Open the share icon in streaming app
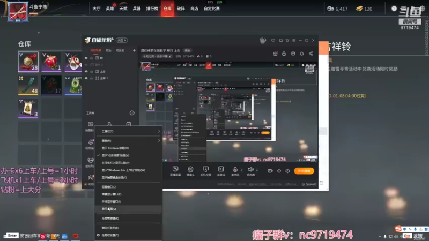429x241 pixels. (311, 54)
